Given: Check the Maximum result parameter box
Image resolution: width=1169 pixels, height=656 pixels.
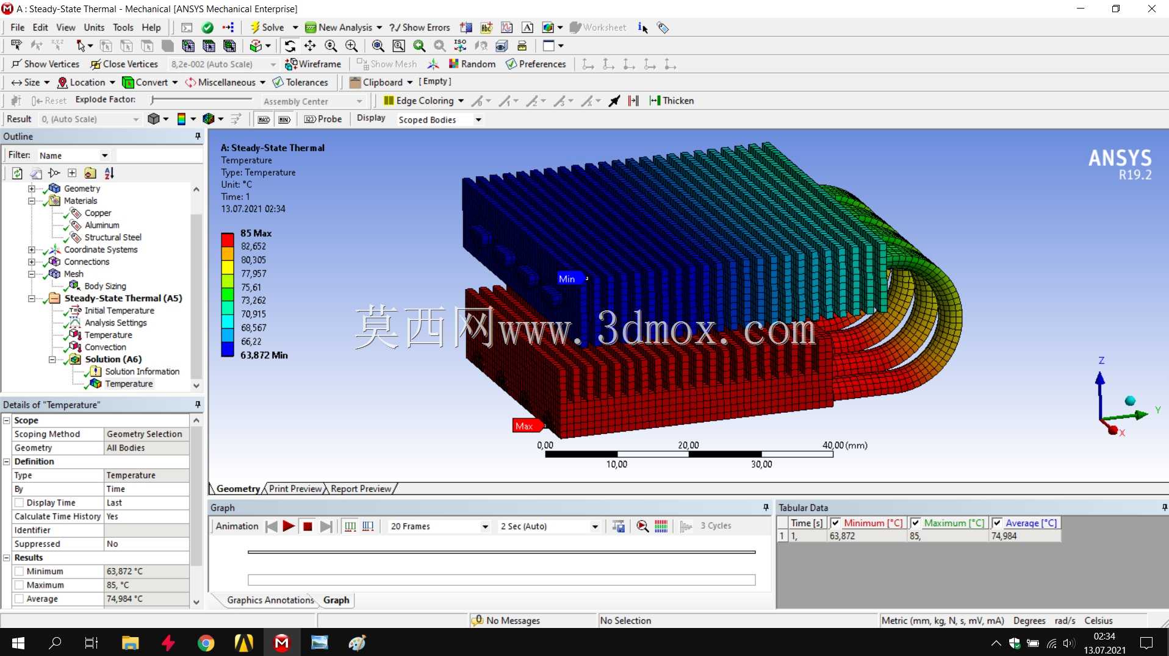Looking at the screenshot, I should tap(20, 585).
